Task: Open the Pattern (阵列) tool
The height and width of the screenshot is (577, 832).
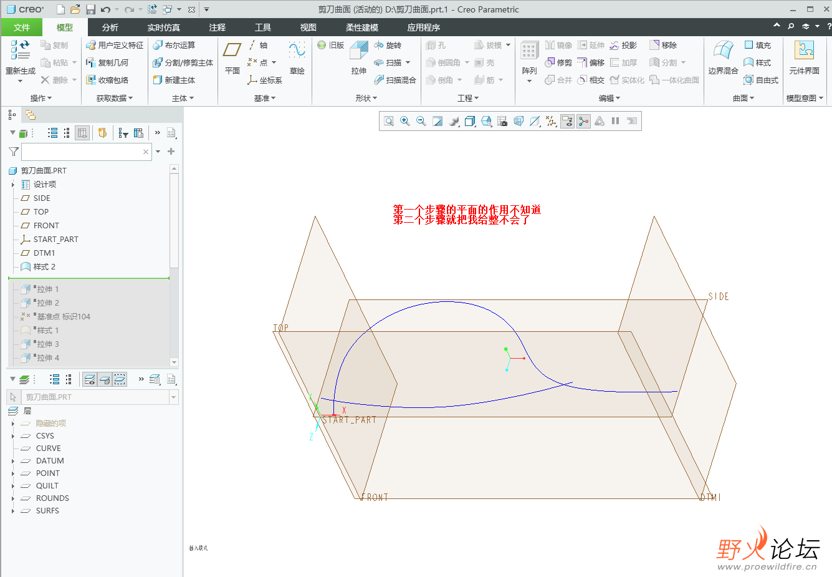Action: [x=529, y=62]
